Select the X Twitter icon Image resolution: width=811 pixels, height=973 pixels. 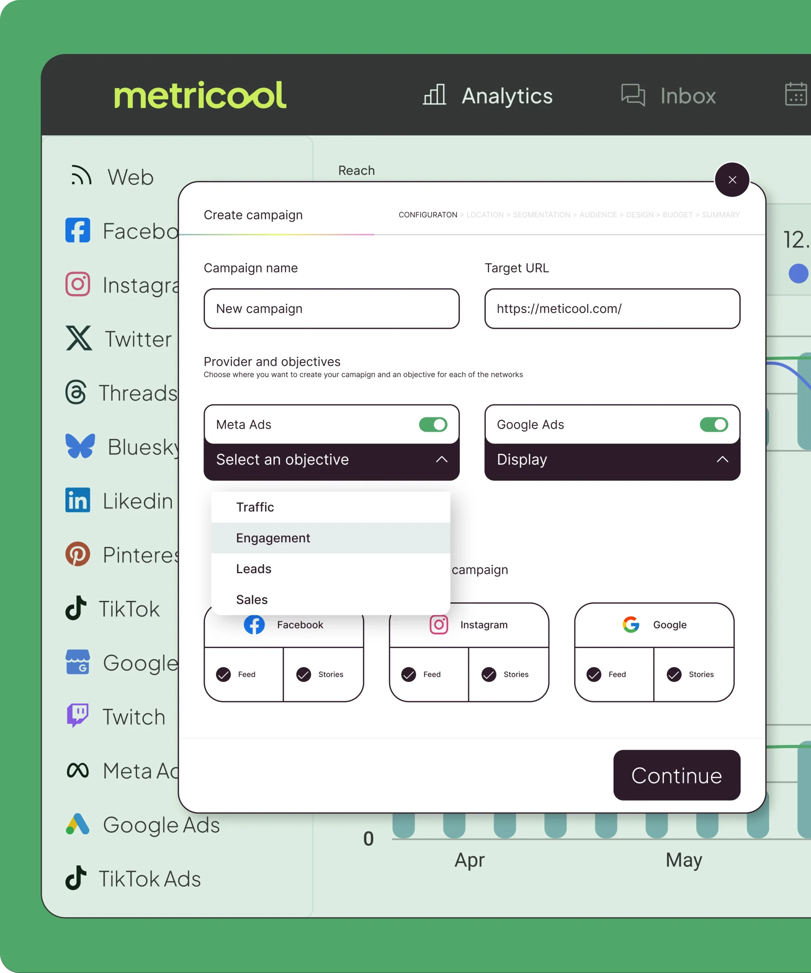[x=78, y=338]
